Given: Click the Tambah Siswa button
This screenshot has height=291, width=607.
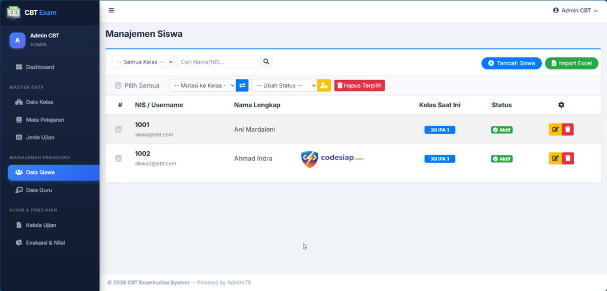Looking at the screenshot, I should tap(511, 63).
